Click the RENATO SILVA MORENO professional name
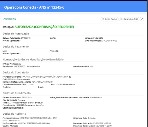The height and width of the screenshot is (127, 148). click(42, 82)
